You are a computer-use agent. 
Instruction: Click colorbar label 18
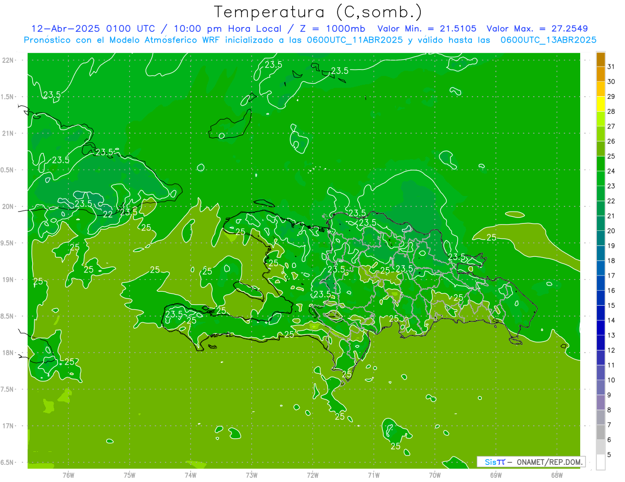pos(611,260)
